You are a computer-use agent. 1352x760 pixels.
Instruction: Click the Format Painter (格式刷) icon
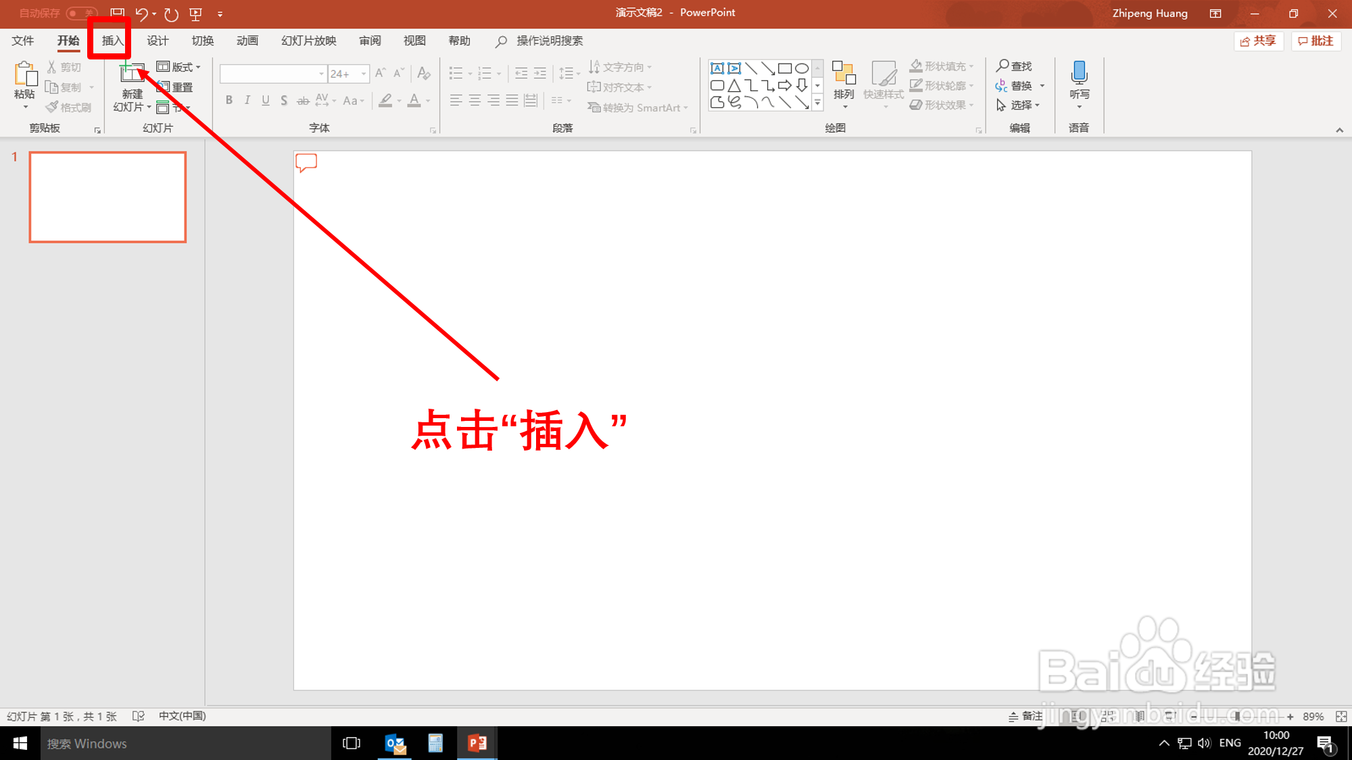tap(52, 107)
